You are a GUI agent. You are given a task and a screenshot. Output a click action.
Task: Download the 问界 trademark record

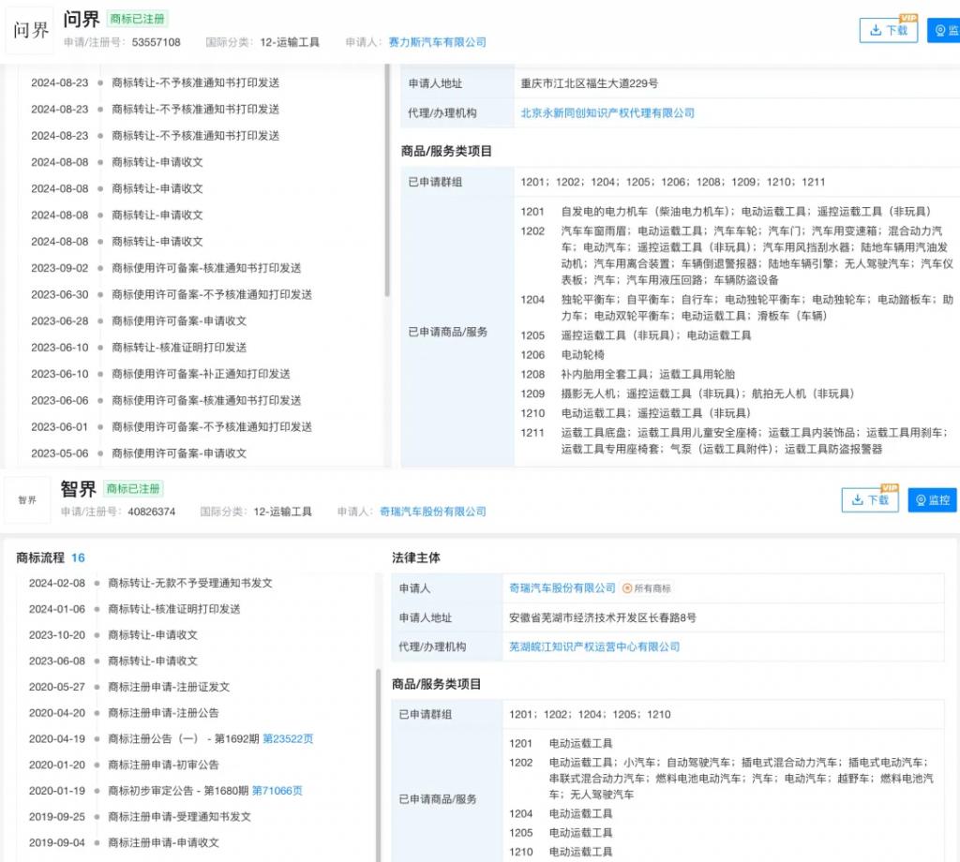889,30
